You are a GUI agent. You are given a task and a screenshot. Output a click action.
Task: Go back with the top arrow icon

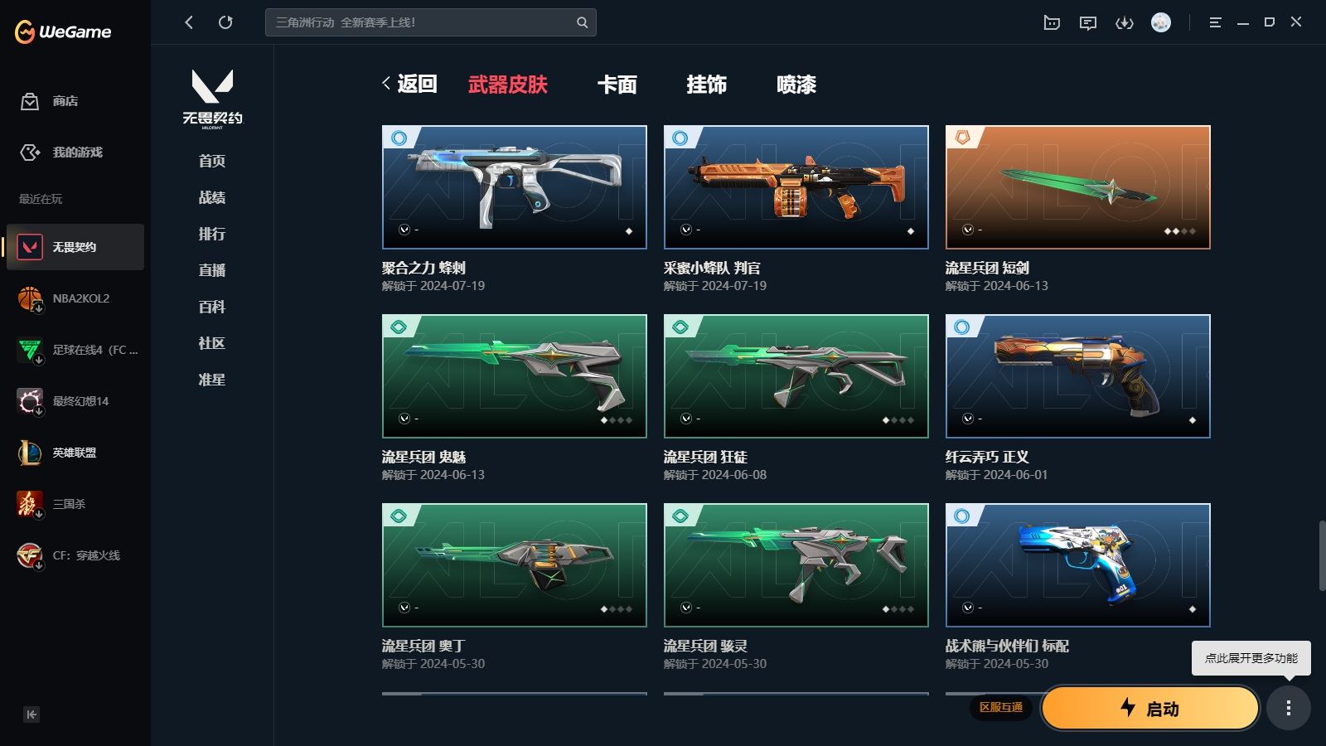[189, 22]
